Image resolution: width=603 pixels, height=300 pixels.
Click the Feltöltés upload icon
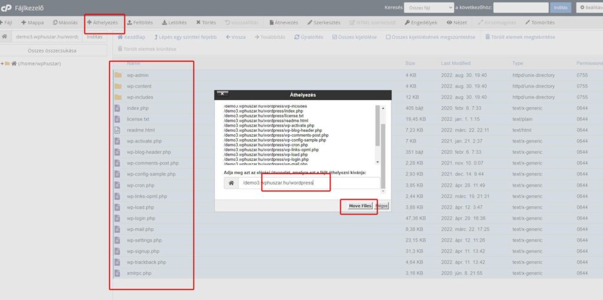coord(130,23)
